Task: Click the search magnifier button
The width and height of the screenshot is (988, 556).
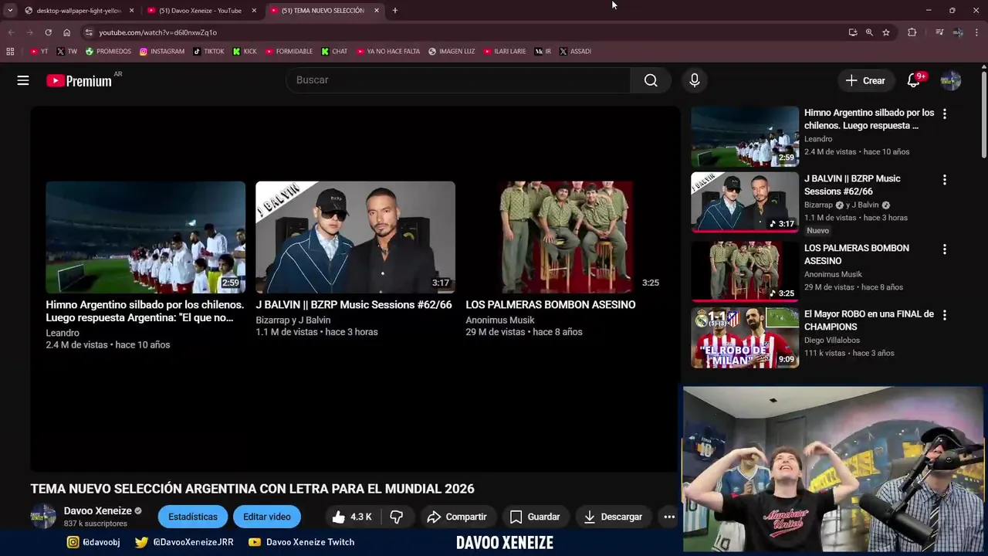Action: coord(651,80)
